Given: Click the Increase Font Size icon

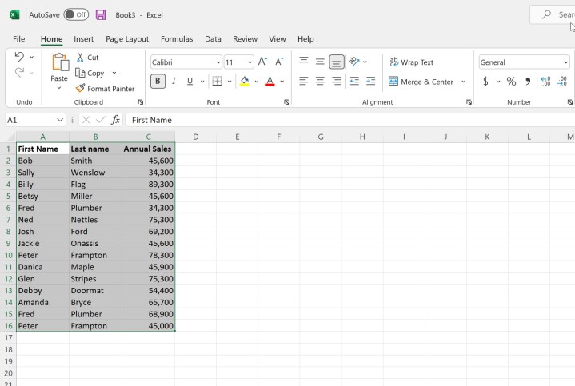Looking at the screenshot, I should [x=262, y=62].
